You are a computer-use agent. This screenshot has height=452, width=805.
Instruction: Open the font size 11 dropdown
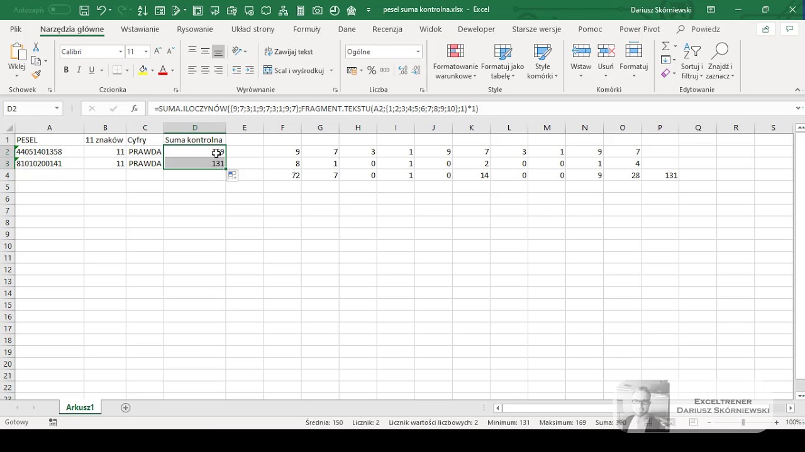click(x=146, y=51)
